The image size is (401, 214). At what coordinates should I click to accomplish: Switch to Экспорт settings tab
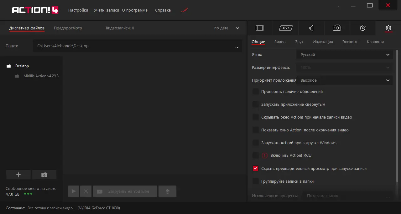[350, 42]
